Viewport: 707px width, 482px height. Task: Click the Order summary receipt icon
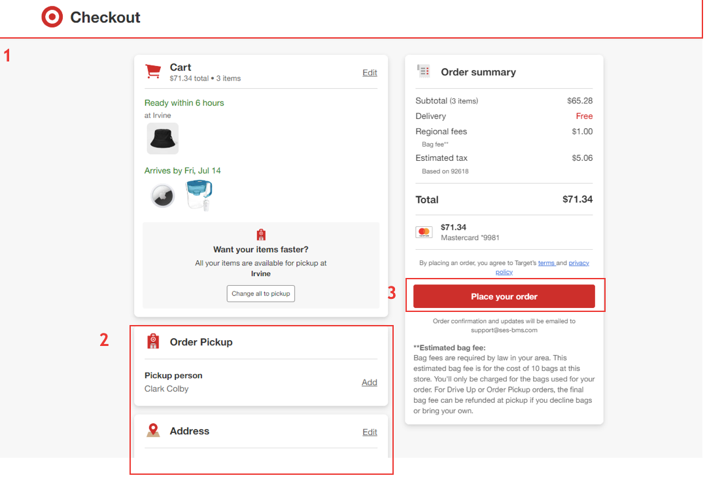[423, 71]
